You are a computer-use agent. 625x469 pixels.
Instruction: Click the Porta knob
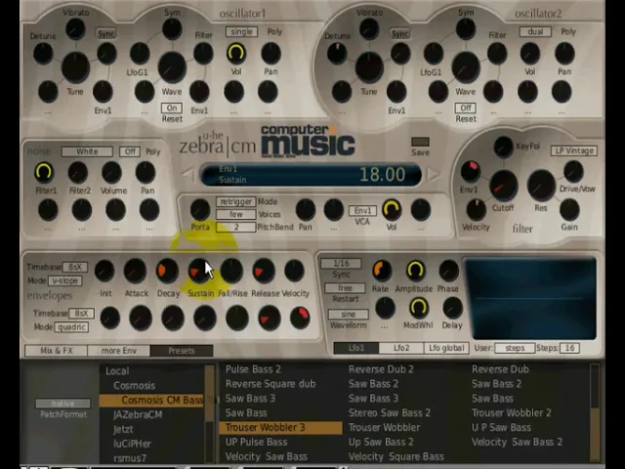point(200,209)
